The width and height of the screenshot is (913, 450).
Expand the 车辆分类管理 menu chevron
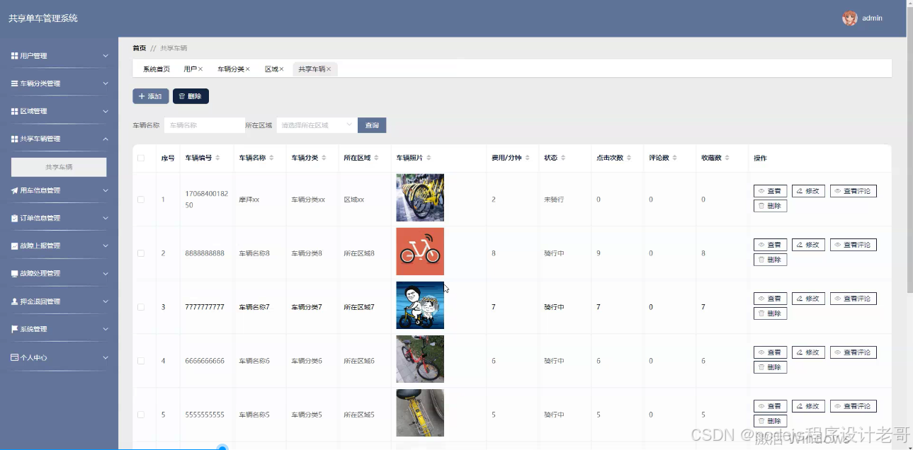pos(106,83)
